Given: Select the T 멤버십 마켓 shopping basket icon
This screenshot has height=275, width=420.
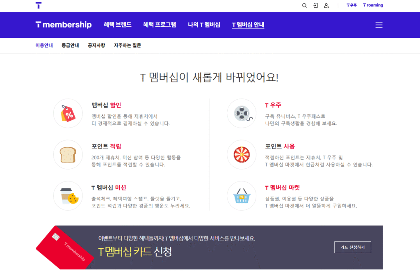Looking at the screenshot, I should (242, 196).
